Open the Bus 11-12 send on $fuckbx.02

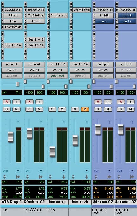point(36,40)
